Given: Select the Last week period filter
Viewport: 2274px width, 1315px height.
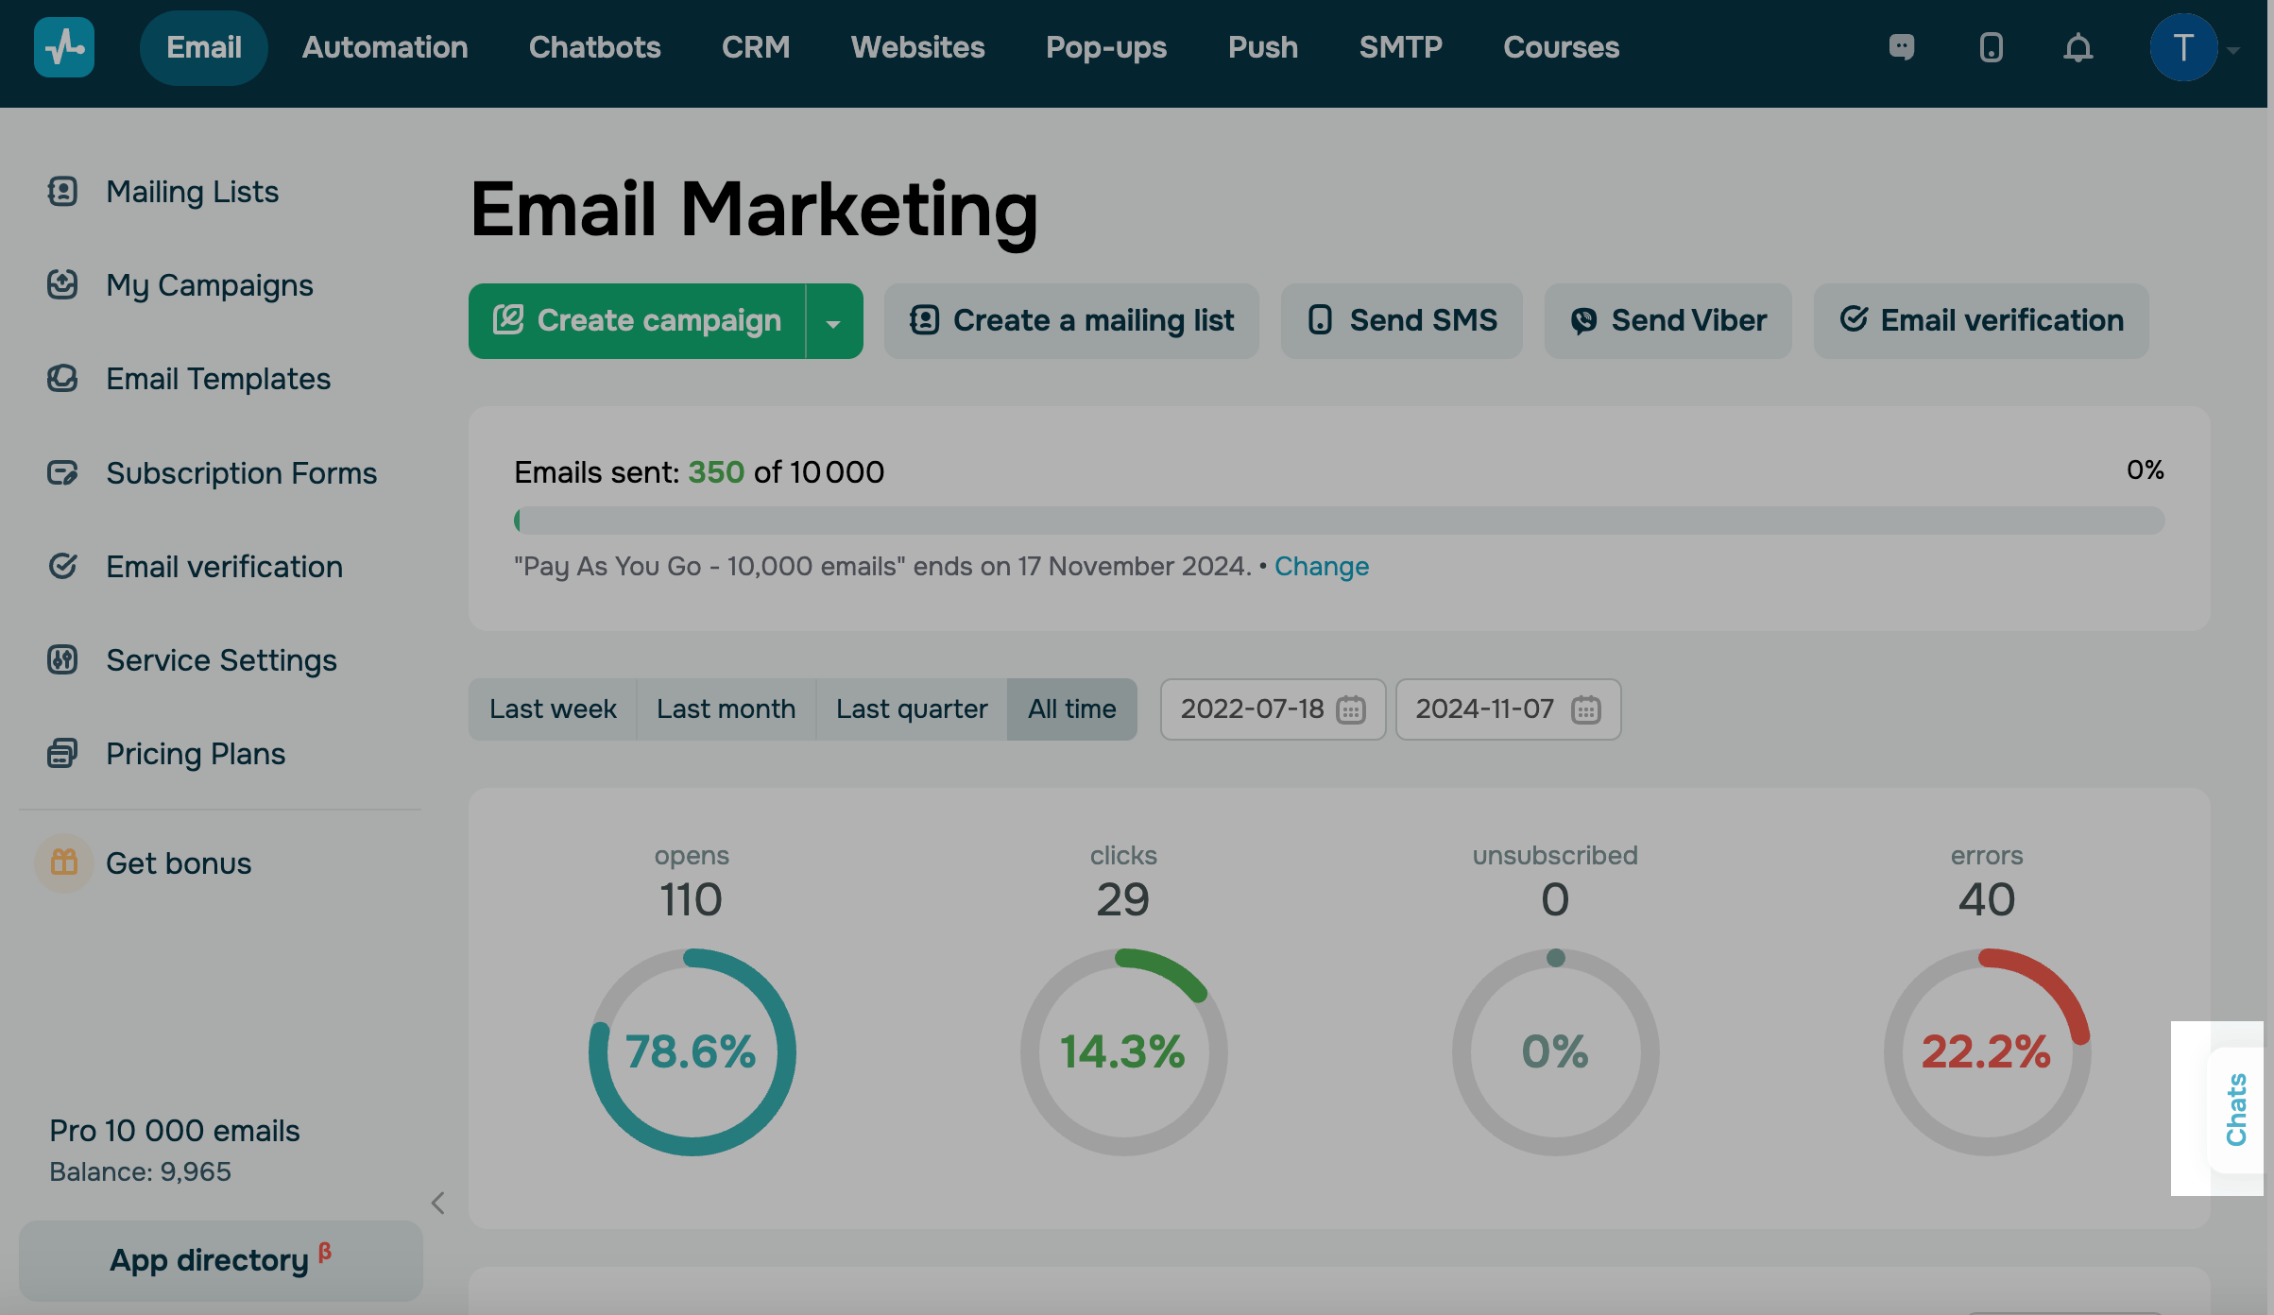Looking at the screenshot, I should pyautogui.click(x=553, y=709).
